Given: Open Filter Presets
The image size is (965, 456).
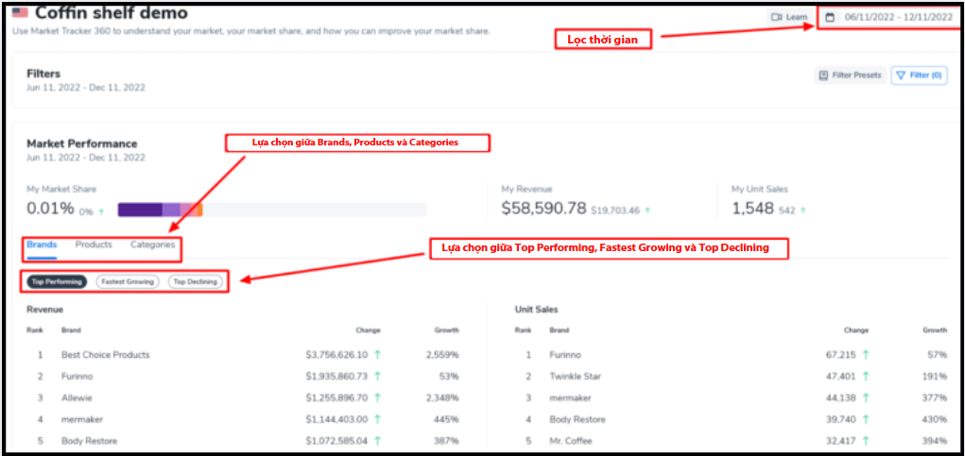Looking at the screenshot, I should point(851,76).
